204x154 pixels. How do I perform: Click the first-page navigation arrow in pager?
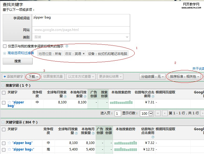[158, 113]
